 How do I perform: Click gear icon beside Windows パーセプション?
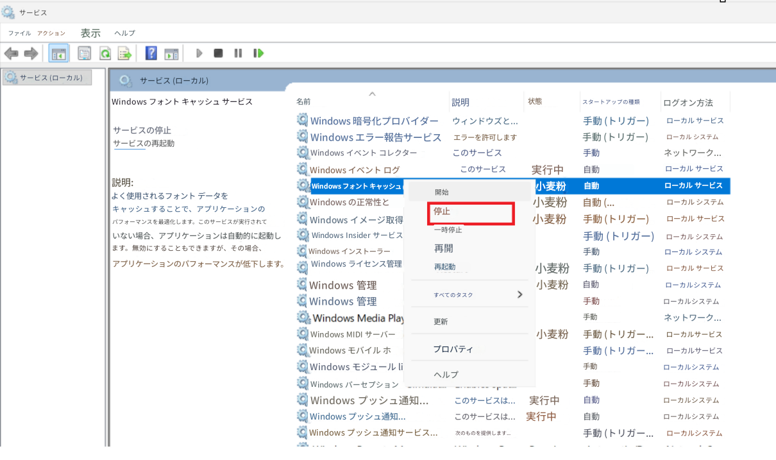[x=303, y=383]
